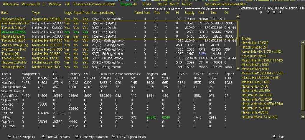Click the Engine list scroll-up arrow
The image size is (305, 140).
[303, 42]
